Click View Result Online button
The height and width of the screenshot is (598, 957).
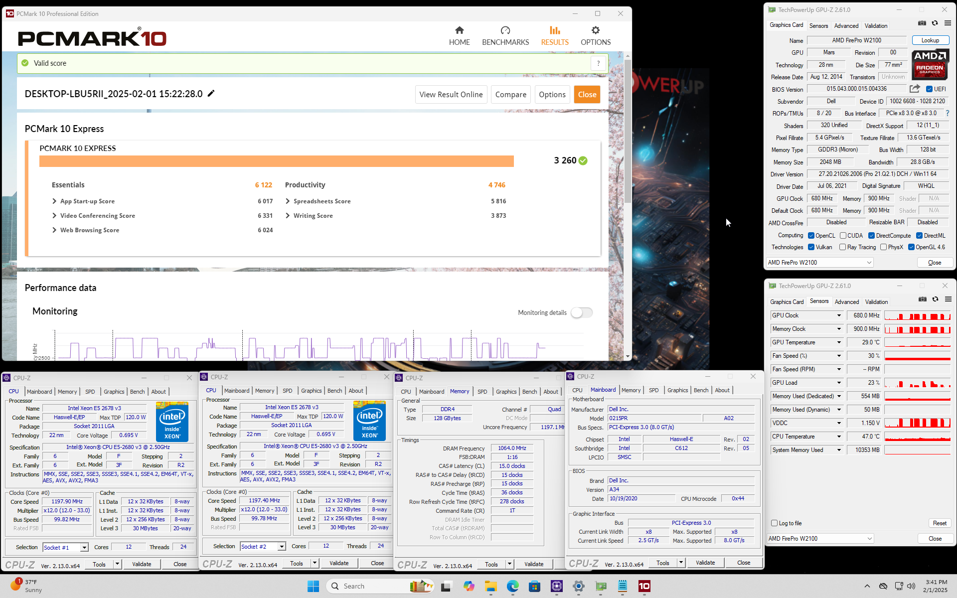[451, 95]
